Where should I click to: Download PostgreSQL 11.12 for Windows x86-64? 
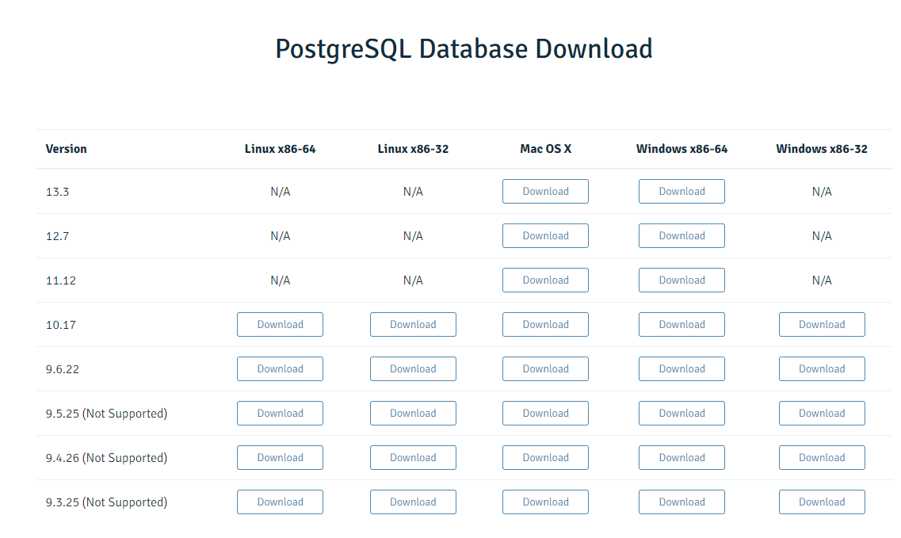(x=681, y=280)
